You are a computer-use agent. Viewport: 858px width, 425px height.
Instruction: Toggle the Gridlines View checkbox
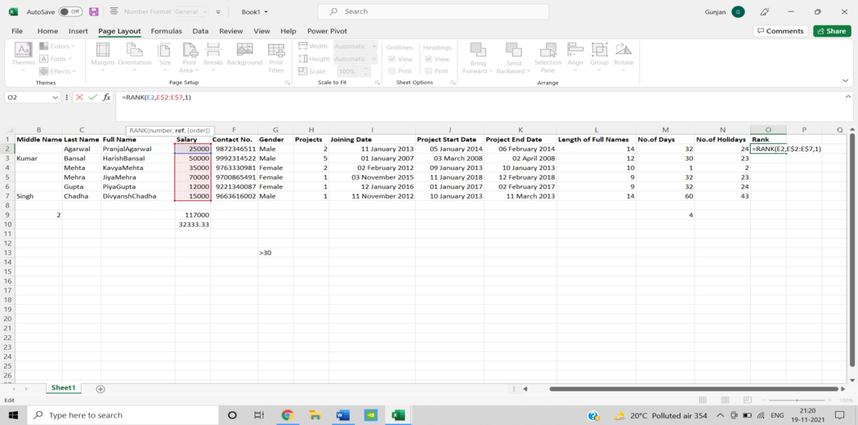tap(391, 59)
